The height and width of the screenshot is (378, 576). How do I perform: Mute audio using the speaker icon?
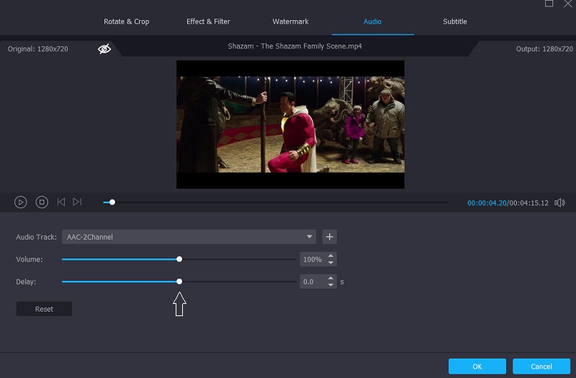pos(559,202)
